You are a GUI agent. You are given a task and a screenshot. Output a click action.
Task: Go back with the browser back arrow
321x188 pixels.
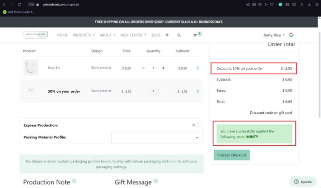(5, 5)
